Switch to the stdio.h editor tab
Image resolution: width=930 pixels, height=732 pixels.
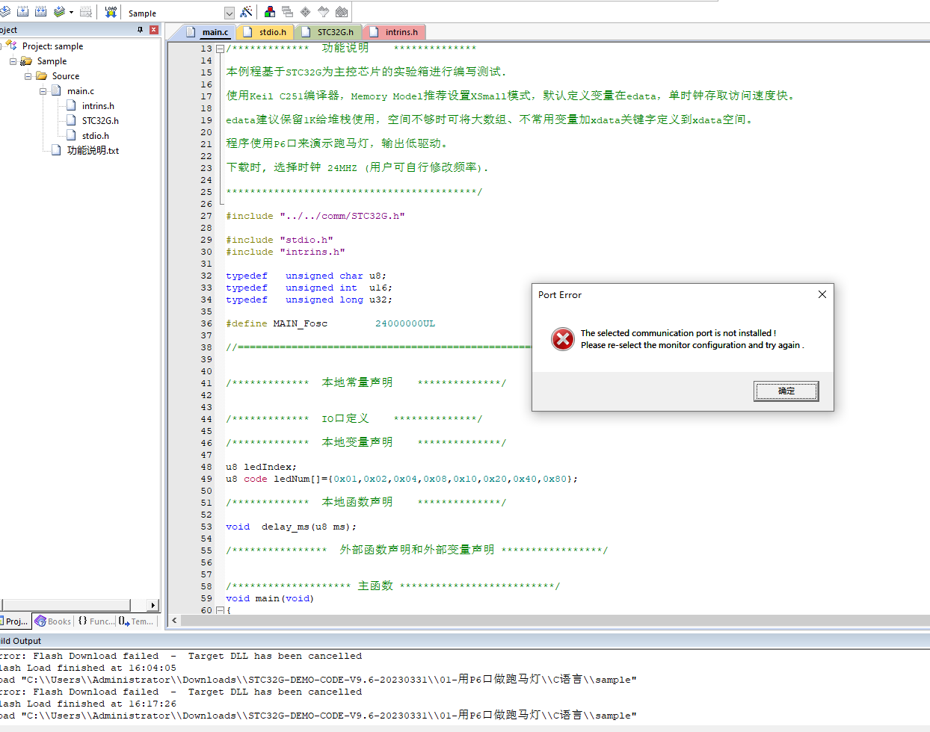pyautogui.click(x=265, y=32)
